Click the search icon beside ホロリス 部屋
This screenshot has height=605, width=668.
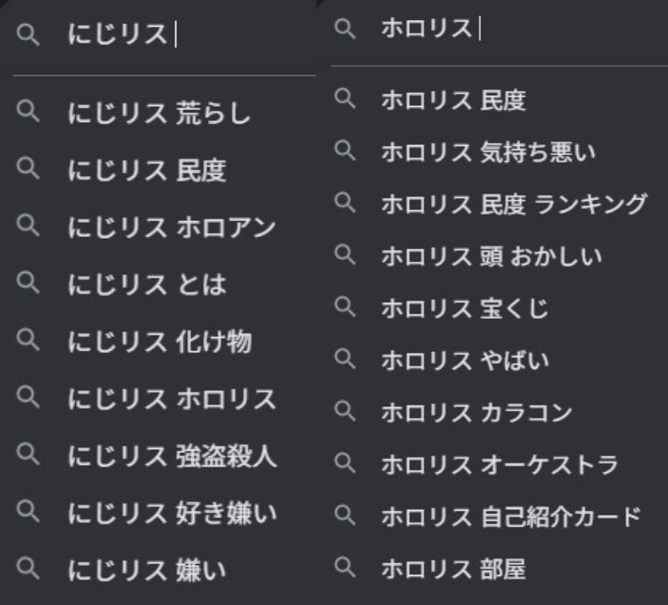pyautogui.click(x=342, y=569)
